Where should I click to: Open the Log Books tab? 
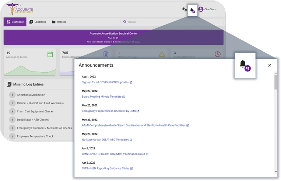tap(38, 22)
